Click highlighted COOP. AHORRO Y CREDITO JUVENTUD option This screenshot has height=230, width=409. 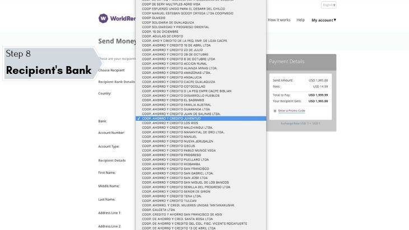tap(201, 119)
